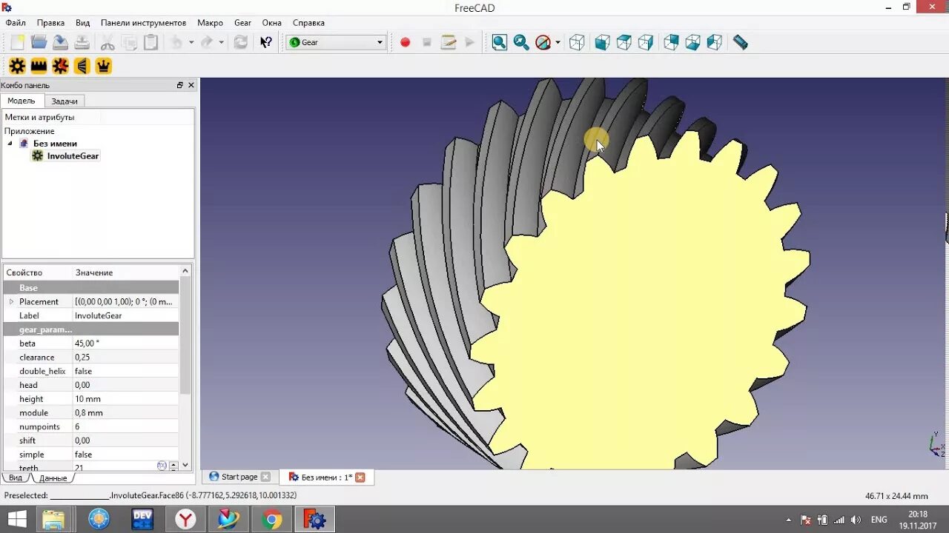Click the involute gear tool icon
The width and height of the screenshot is (949, 533).
17,66
